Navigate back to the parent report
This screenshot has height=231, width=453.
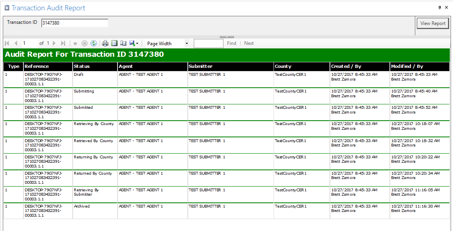coord(75,43)
